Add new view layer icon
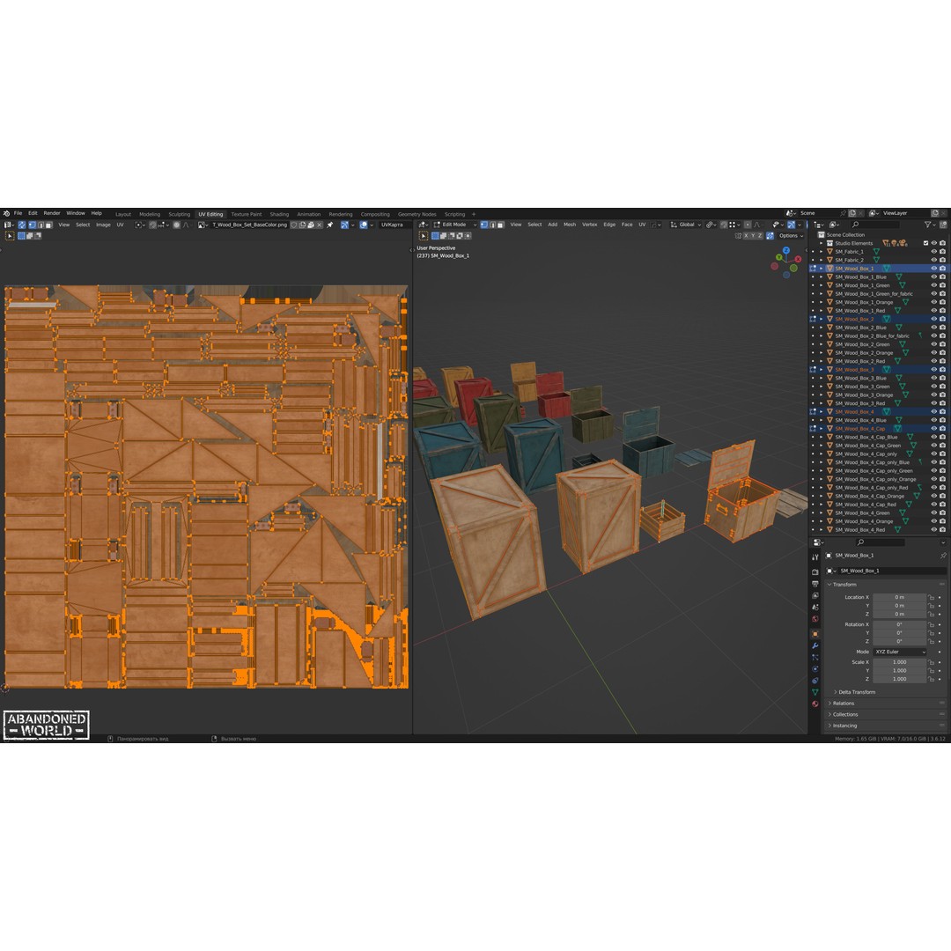Image resolution: width=951 pixels, height=951 pixels. (x=934, y=213)
